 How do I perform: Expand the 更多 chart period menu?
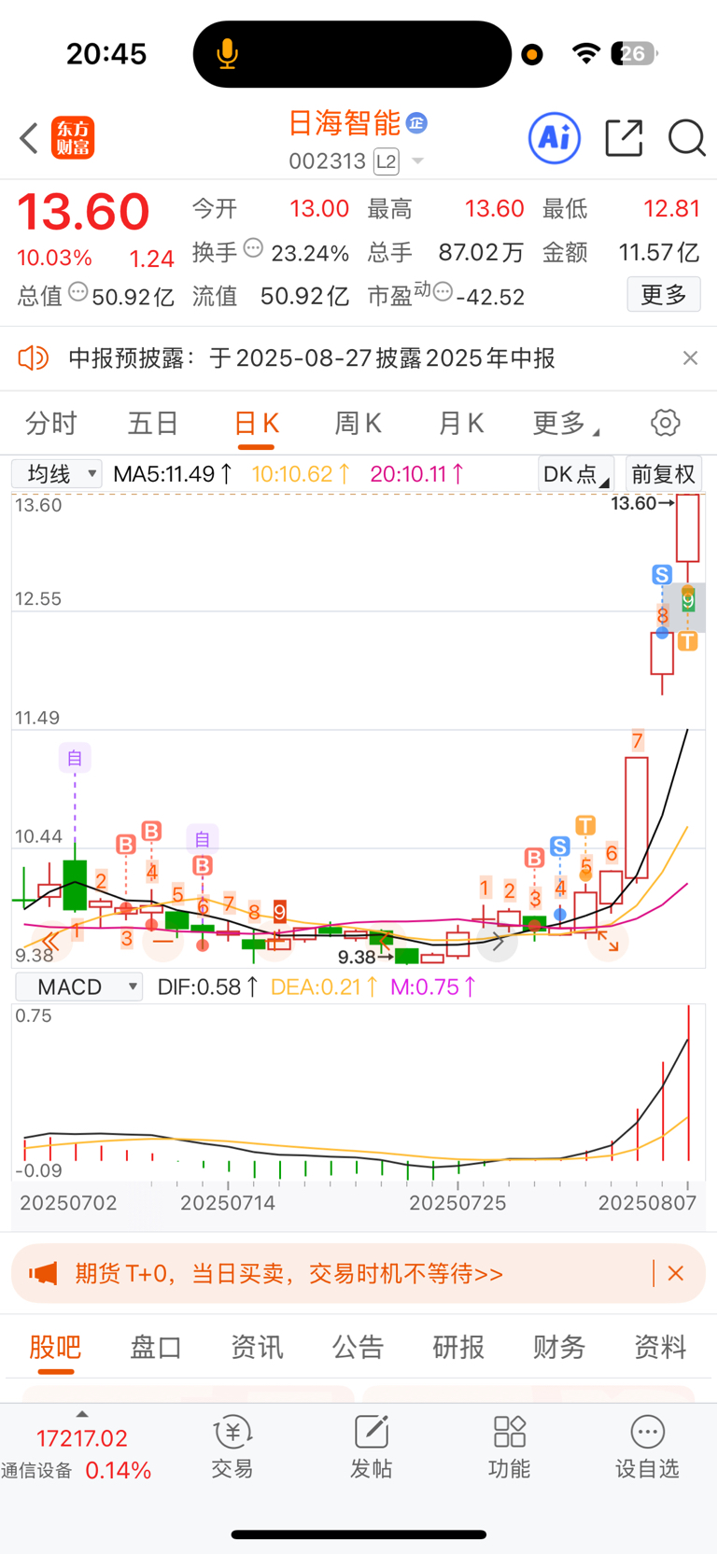click(x=565, y=424)
